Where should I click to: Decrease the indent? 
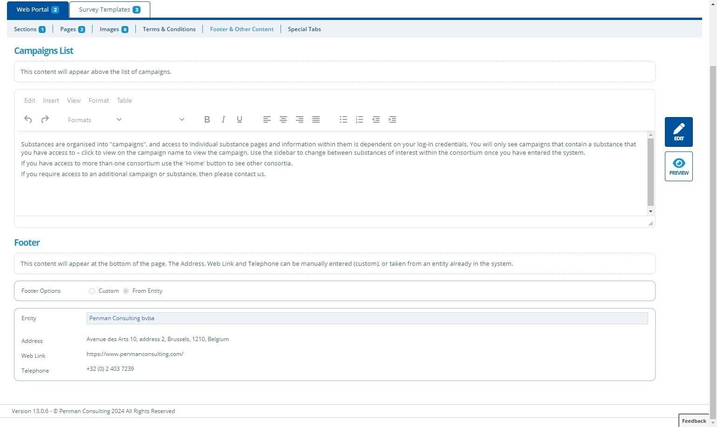pyautogui.click(x=376, y=119)
